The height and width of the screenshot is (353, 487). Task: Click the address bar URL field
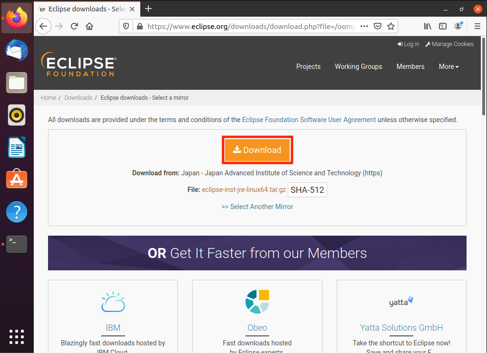pyautogui.click(x=252, y=26)
